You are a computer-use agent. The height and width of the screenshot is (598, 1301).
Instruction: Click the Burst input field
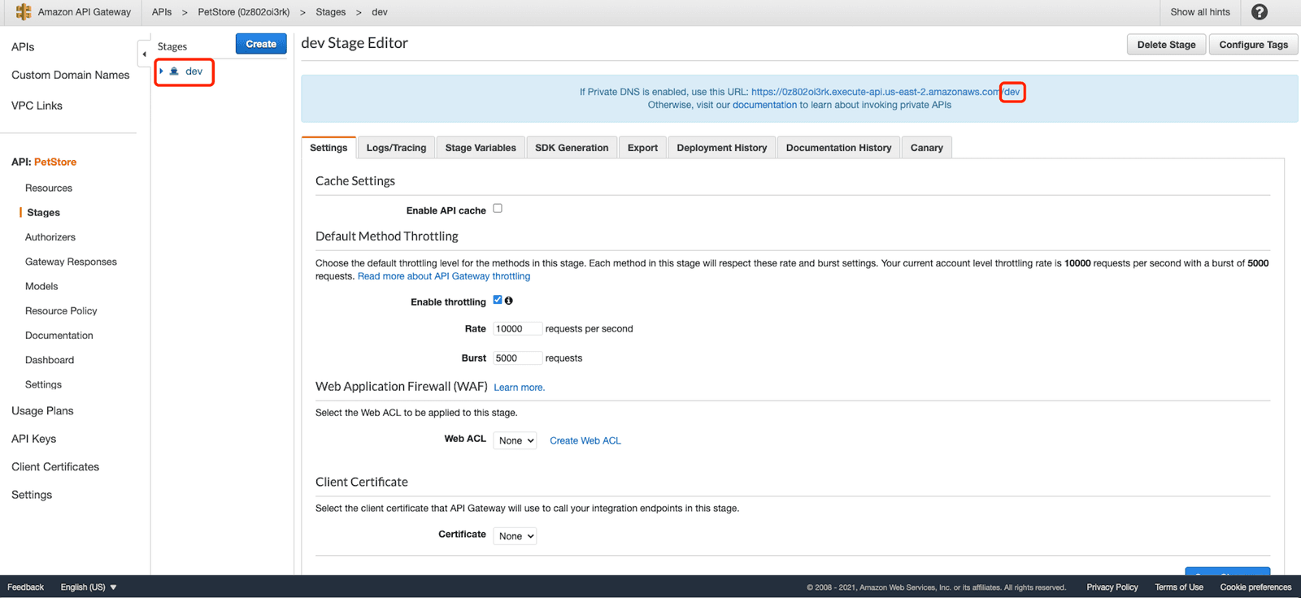517,358
